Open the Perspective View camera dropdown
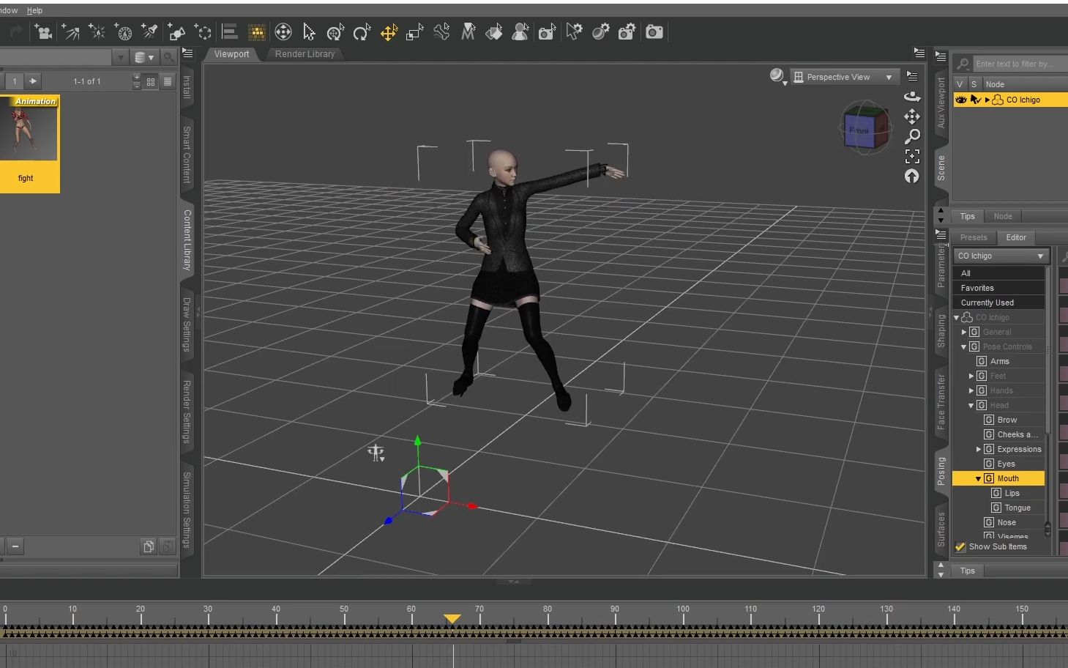Viewport: 1068px width, 668px height. (x=844, y=77)
